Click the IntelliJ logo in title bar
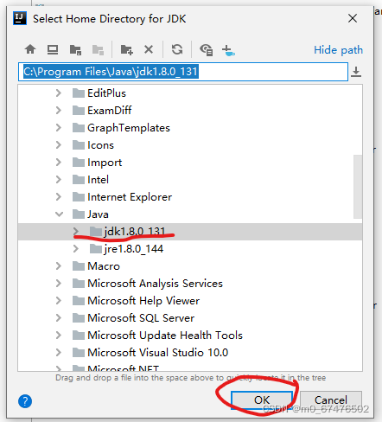 tap(20, 18)
